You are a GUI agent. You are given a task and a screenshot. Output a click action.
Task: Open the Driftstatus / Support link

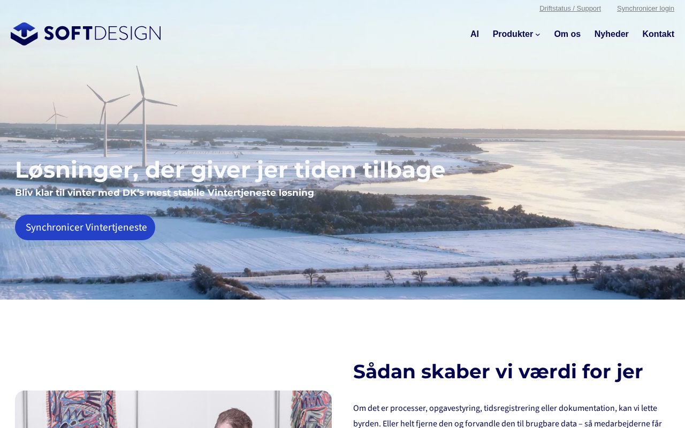pyautogui.click(x=570, y=9)
